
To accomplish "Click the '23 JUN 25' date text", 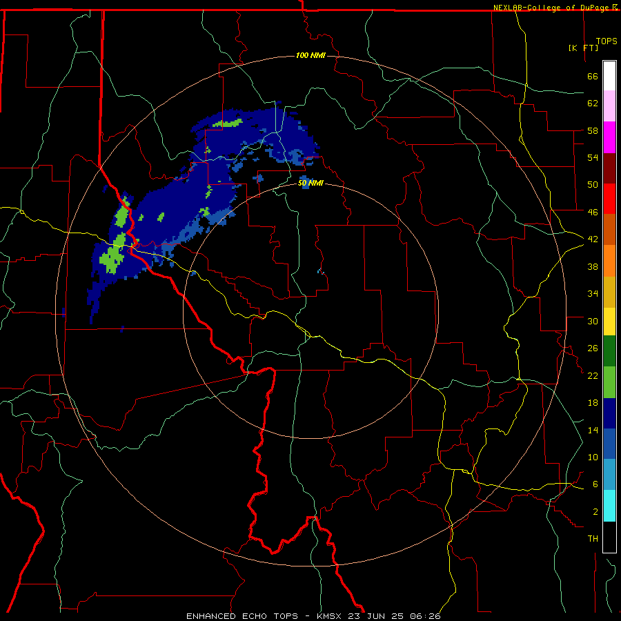I will [377, 616].
